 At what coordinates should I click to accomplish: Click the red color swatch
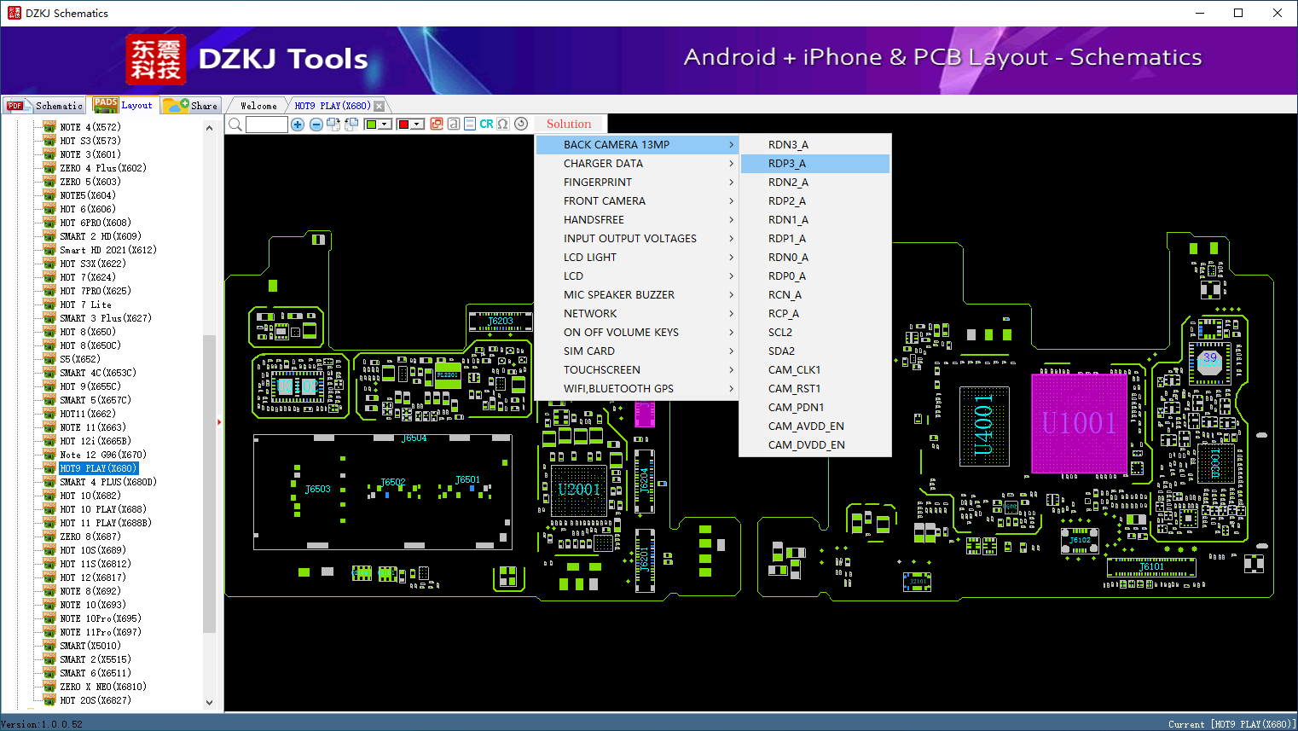click(x=404, y=125)
